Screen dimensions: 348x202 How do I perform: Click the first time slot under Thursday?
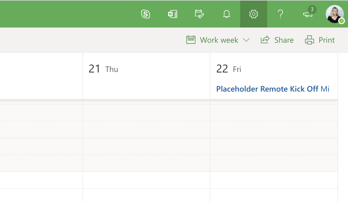pos(146,113)
